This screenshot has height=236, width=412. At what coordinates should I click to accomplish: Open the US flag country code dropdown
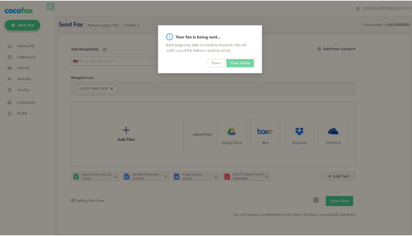pyautogui.click(x=76, y=62)
